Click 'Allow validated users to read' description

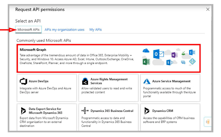(x=107, y=90)
